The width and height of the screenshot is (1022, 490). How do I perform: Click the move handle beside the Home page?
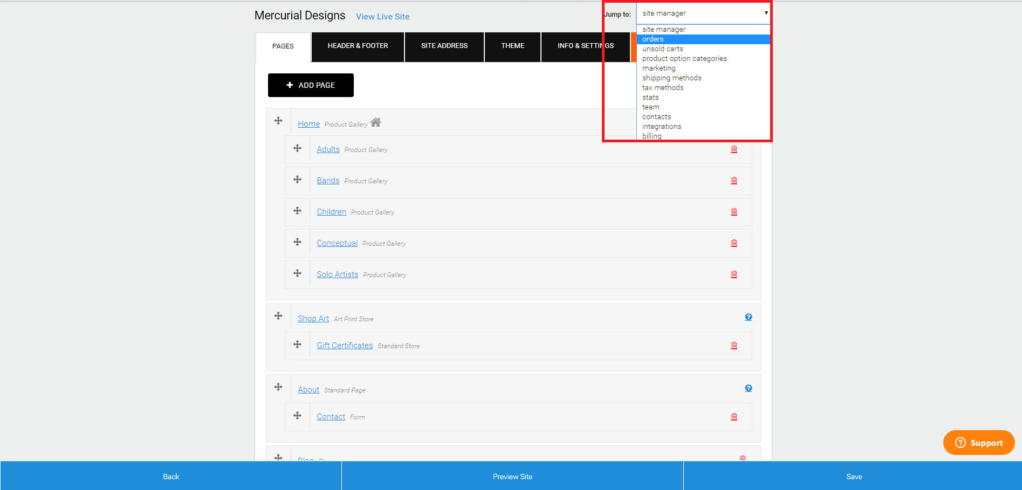[278, 121]
